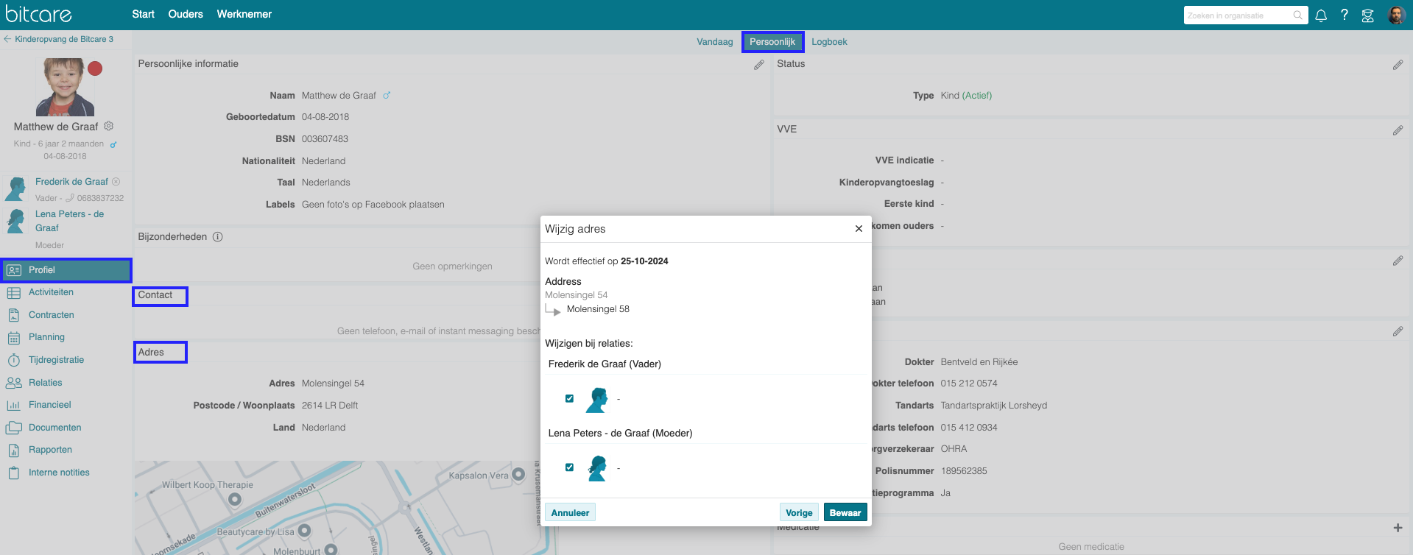1413x555 pixels.
Task: Edit the Dokter medical section pencil icon
Action: click(1398, 332)
